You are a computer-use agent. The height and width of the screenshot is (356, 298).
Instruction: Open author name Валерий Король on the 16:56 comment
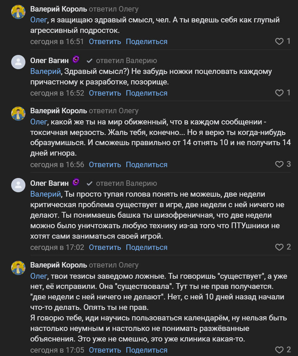click(59, 111)
